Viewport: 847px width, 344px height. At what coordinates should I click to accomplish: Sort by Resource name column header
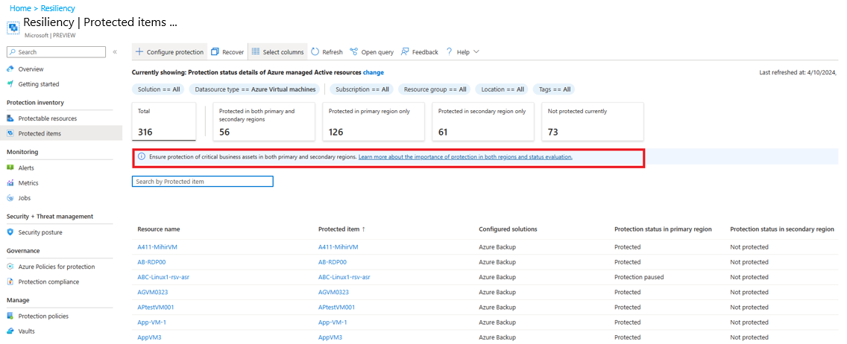coord(159,229)
